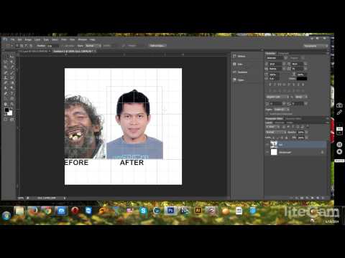This screenshot has width=345, height=258.
Task: Swap foreground and background colors icon
Action: 11,108
